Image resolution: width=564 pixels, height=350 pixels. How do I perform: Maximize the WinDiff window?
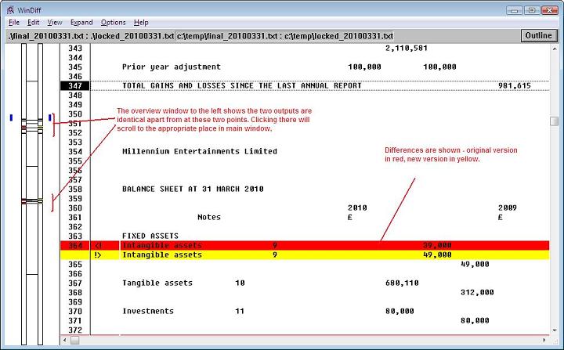point(532,10)
